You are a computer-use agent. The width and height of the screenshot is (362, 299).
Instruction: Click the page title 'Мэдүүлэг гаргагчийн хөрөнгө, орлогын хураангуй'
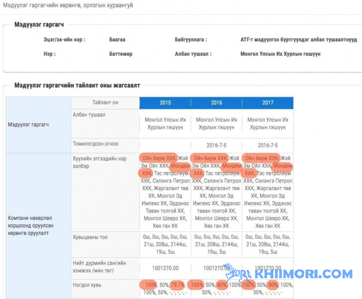tap(68, 5)
